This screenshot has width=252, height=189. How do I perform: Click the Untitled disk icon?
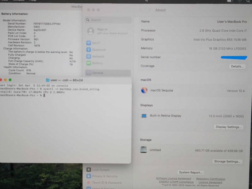pyautogui.click(x=144, y=150)
